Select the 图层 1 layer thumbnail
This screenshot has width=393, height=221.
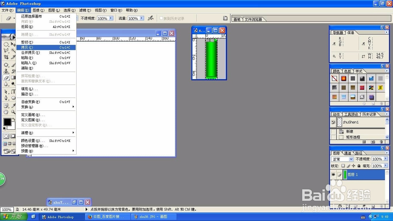(x=345, y=175)
